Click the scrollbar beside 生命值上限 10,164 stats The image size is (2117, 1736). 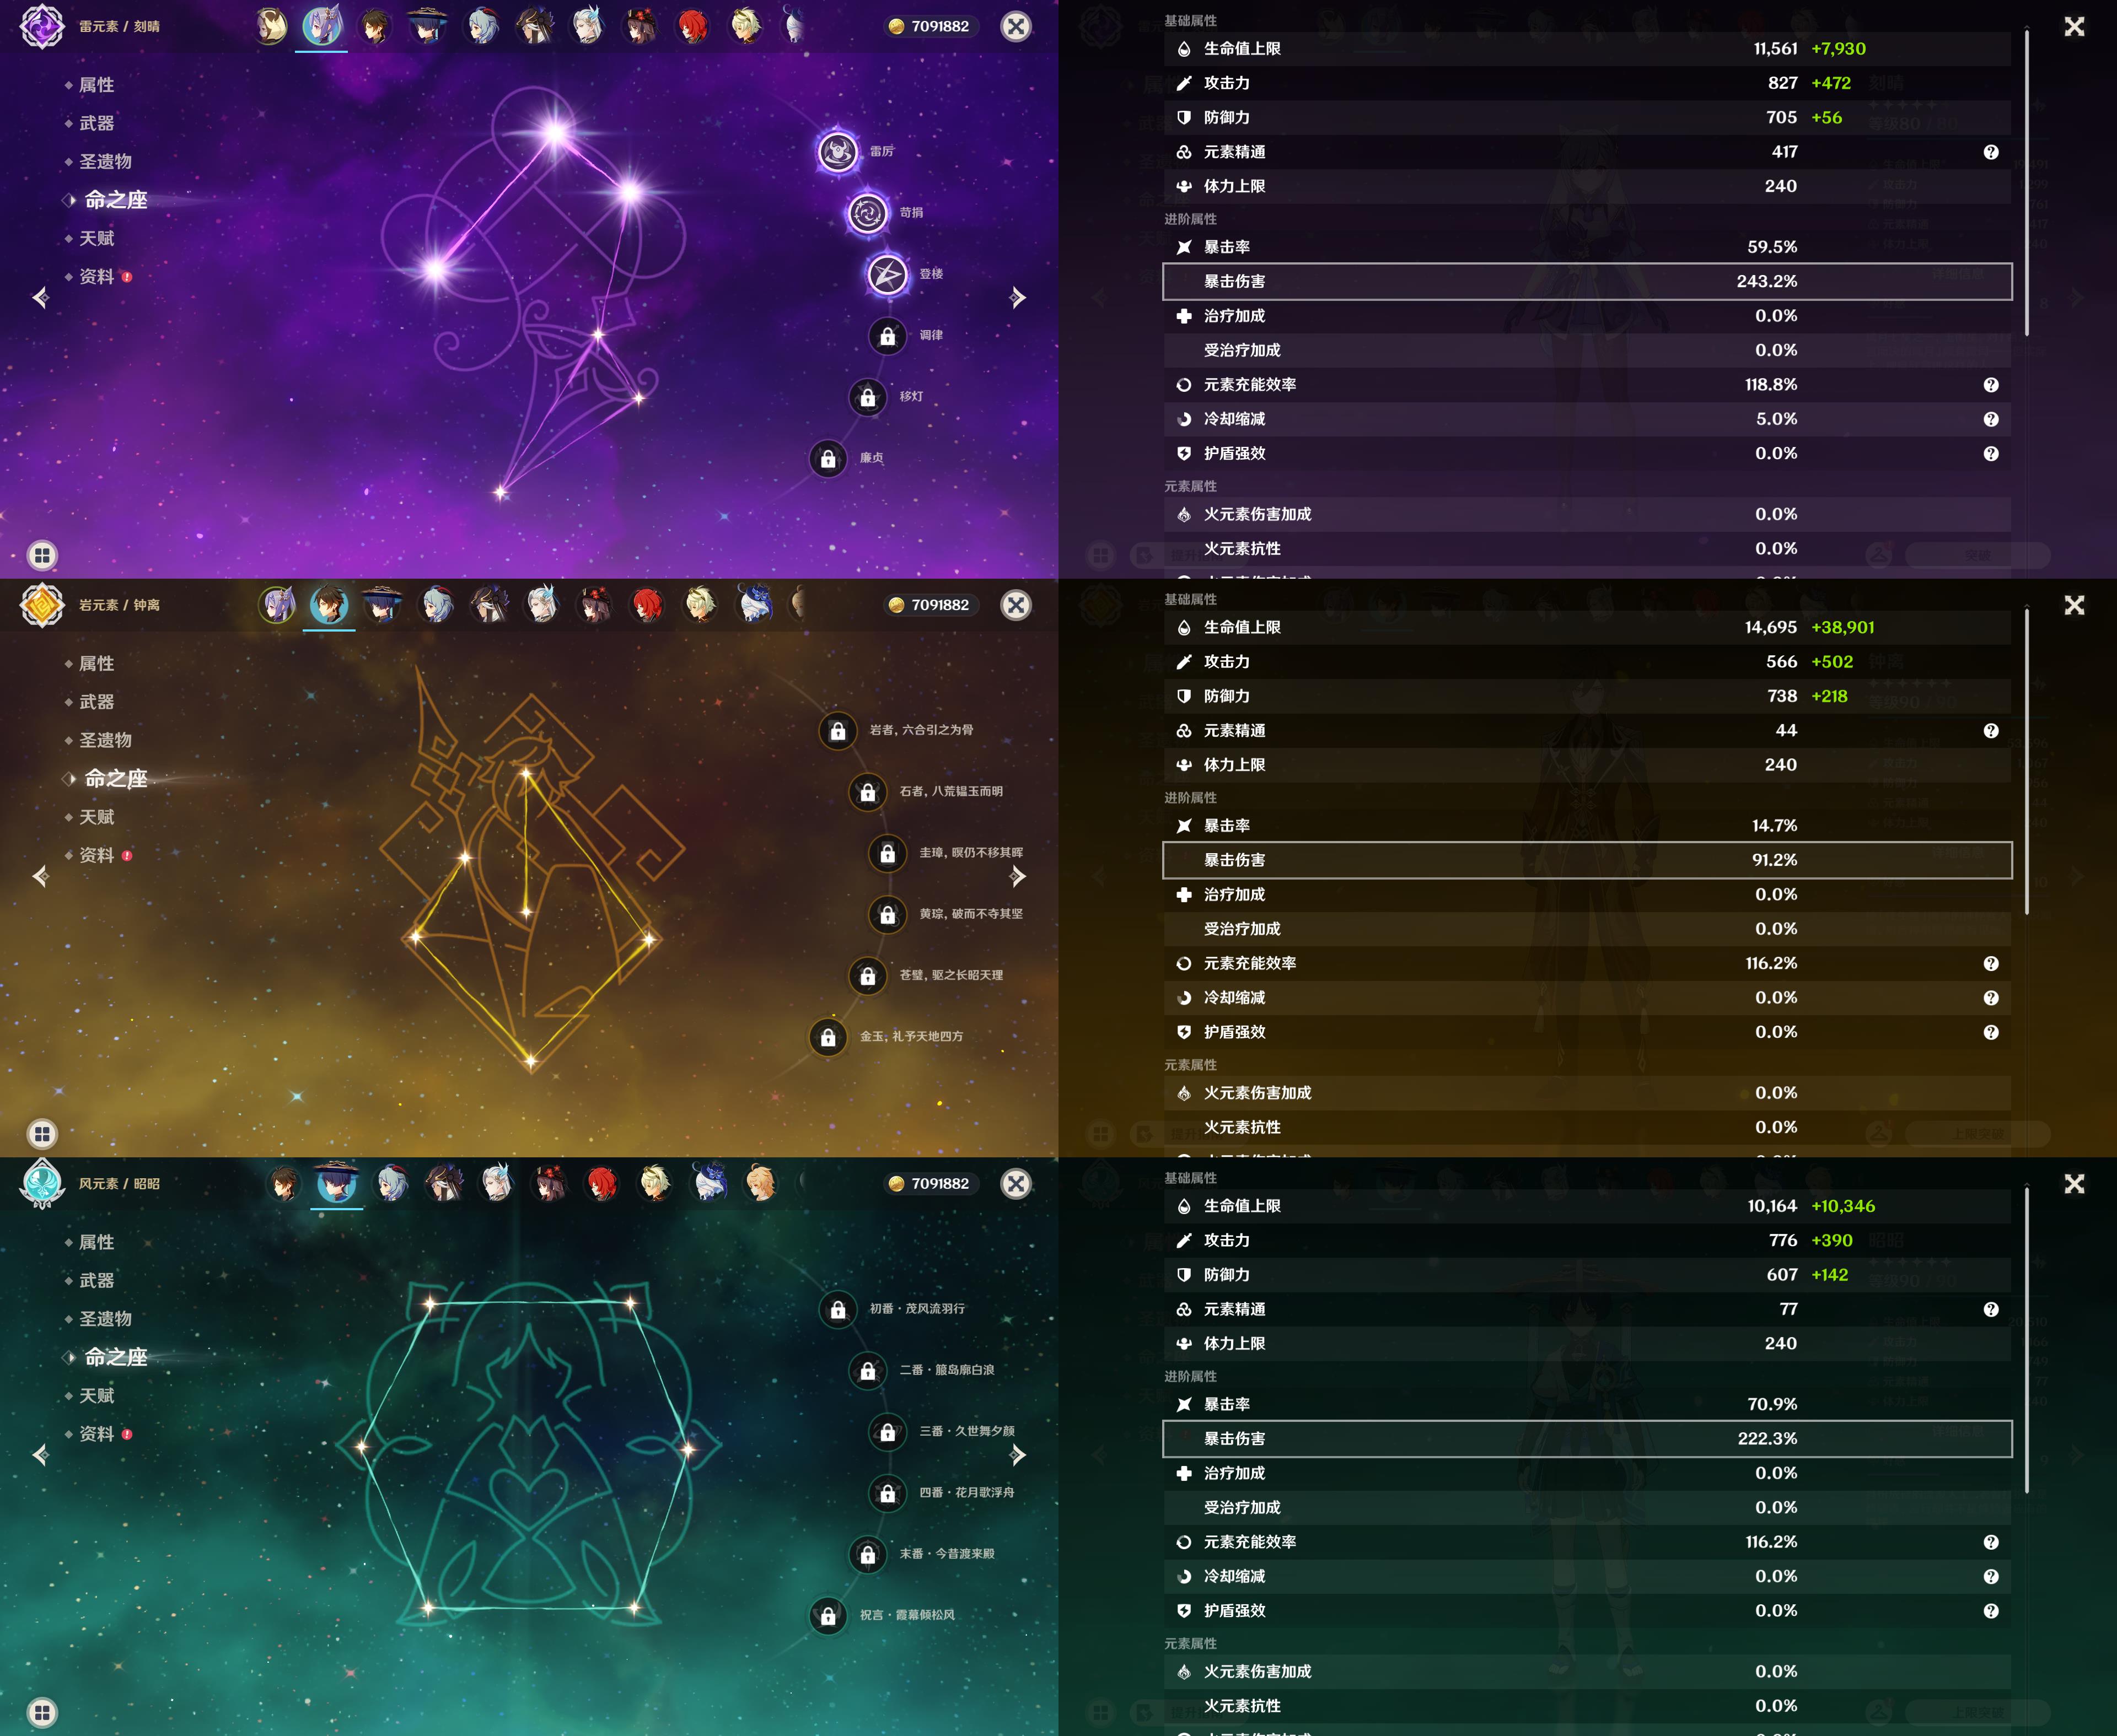(2027, 1341)
